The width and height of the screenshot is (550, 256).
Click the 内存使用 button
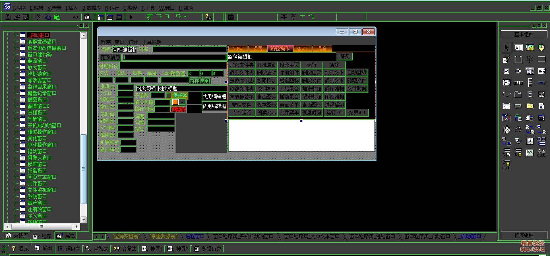coord(200,81)
